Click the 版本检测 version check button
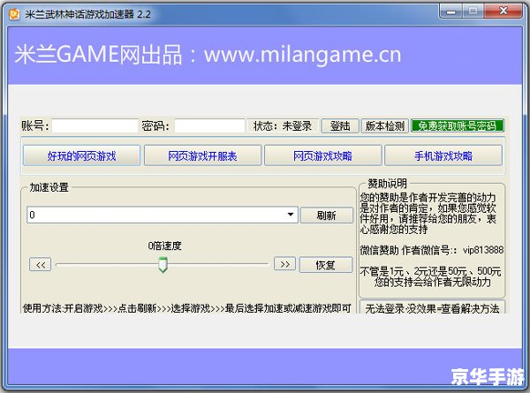 (385, 126)
